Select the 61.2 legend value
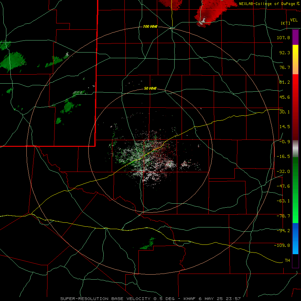301x301 pixels. click(x=285, y=82)
